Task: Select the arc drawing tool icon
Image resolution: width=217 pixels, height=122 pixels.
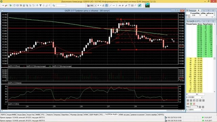Action: (x=120, y=5)
